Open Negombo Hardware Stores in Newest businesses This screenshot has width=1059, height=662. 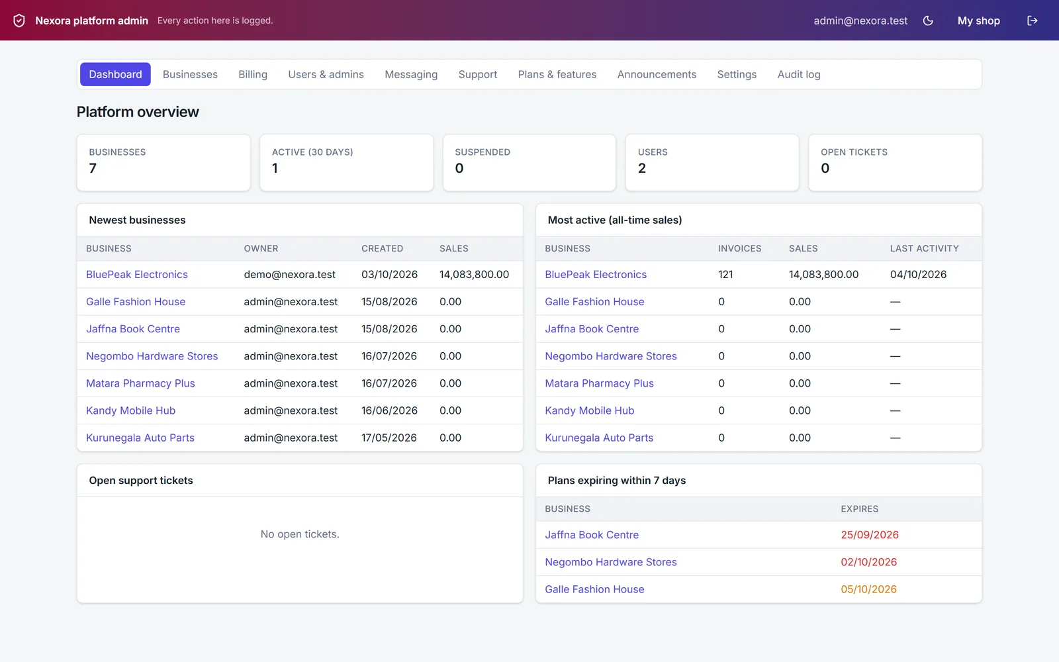pyautogui.click(x=152, y=355)
